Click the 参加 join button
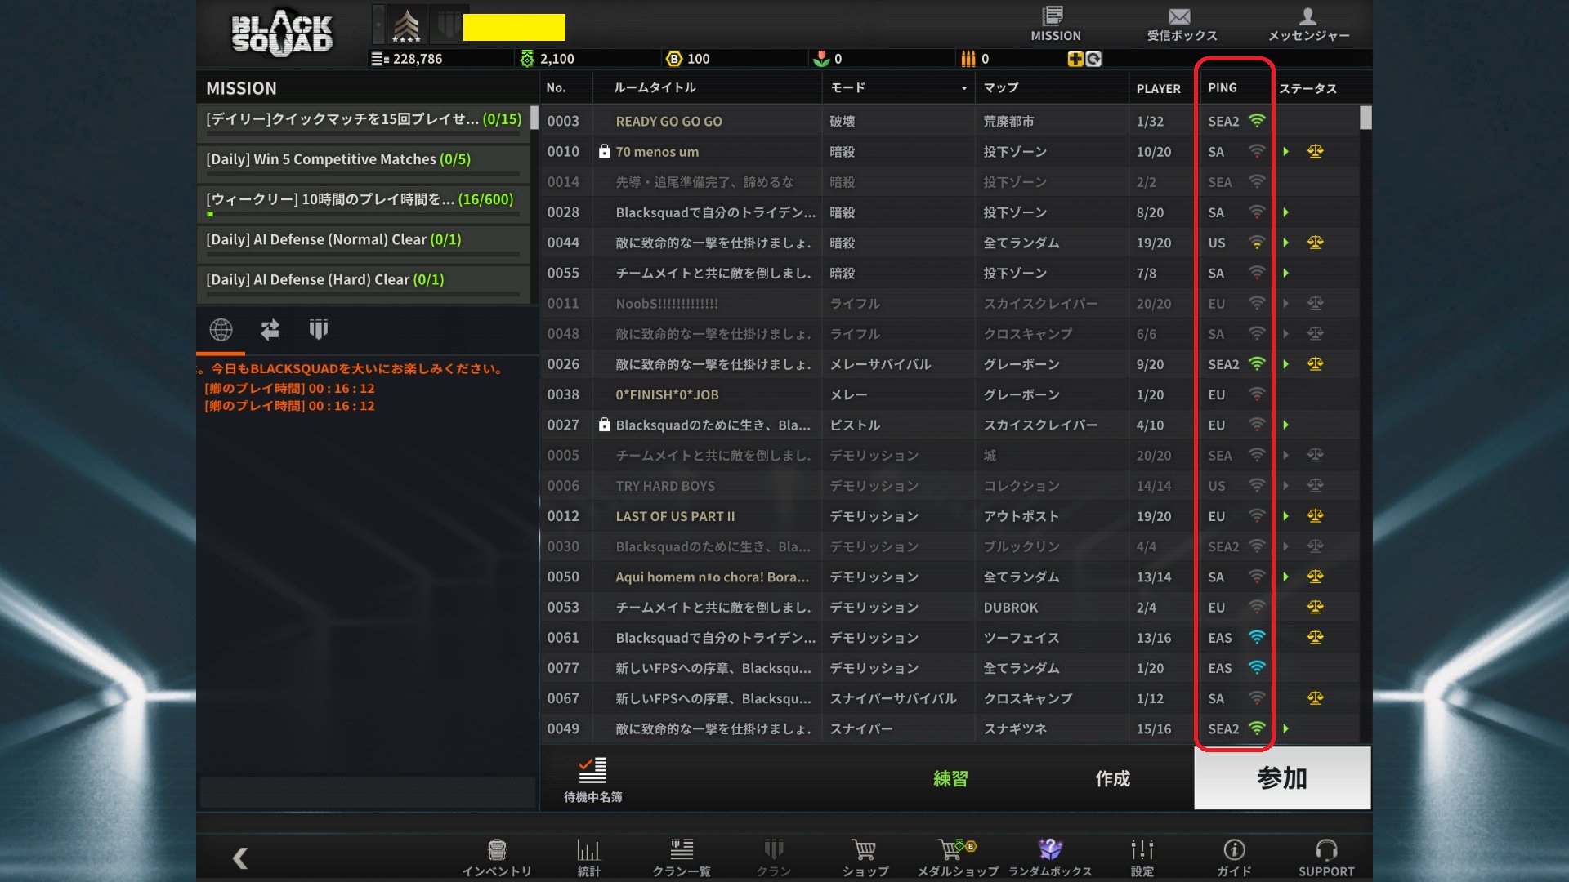This screenshot has width=1569, height=882. (1282, 778)
